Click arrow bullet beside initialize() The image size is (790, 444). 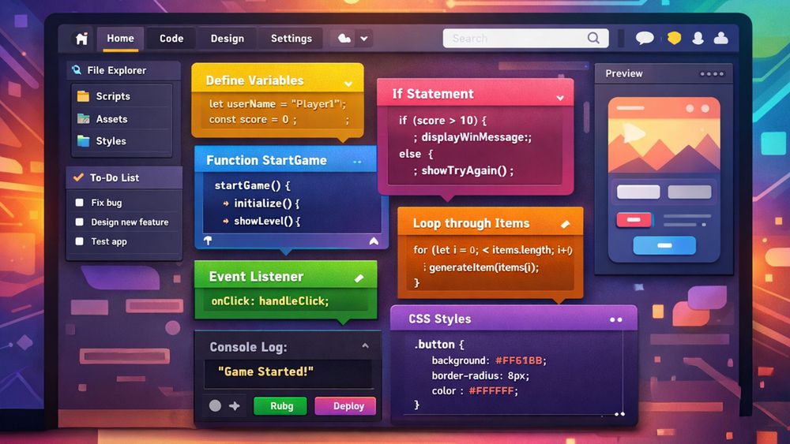pyautogui.click(x=226, y=203)
